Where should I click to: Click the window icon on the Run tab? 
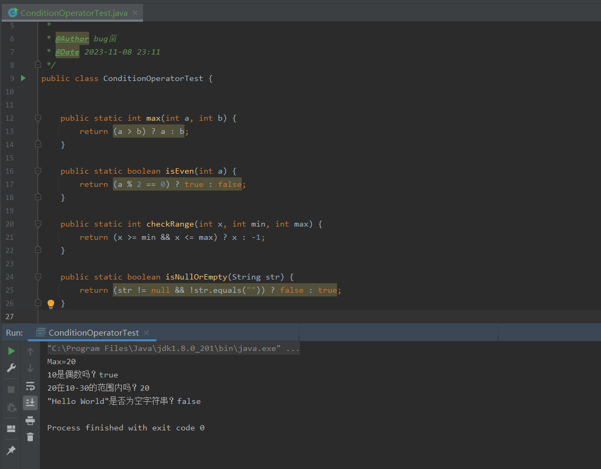pos(41,332)
